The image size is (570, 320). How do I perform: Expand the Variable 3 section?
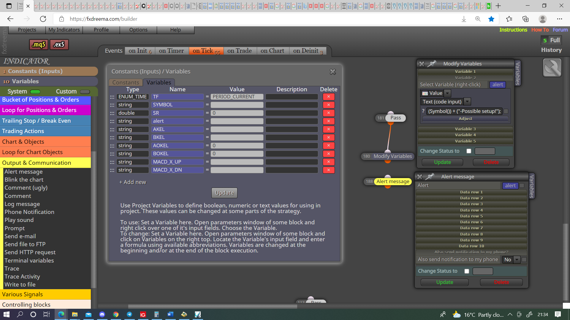(465, 129)
